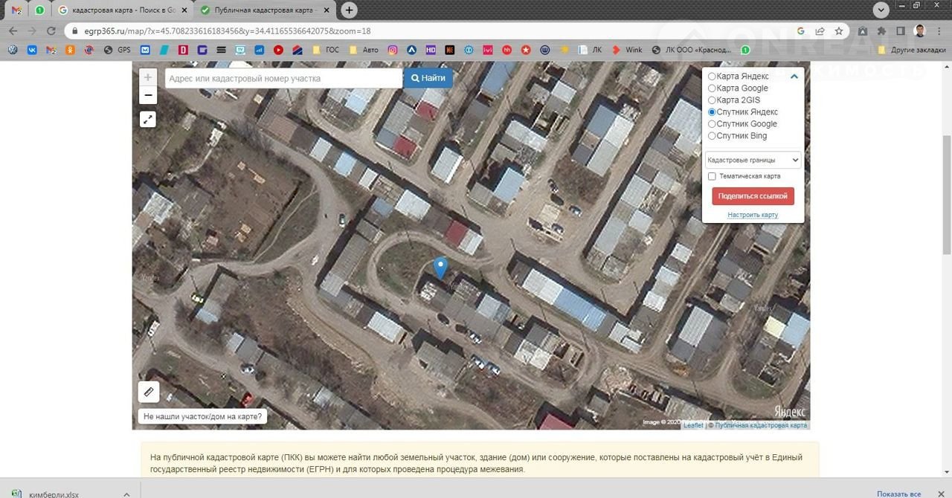Reload the page in browser
This screenshot has height=498, width=952.
[51, 31]
